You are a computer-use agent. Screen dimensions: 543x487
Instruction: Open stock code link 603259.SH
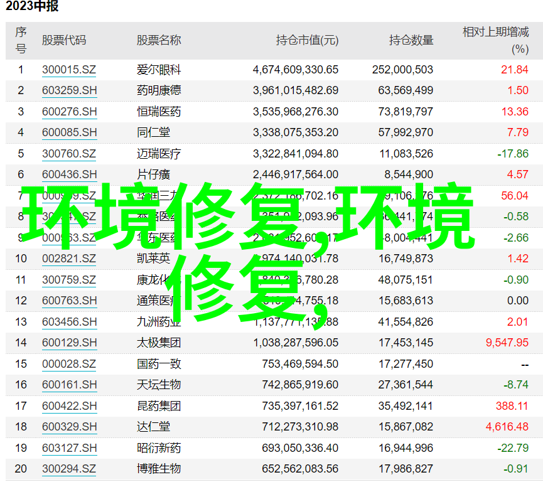pyautogui.click(x=69, y=90)
